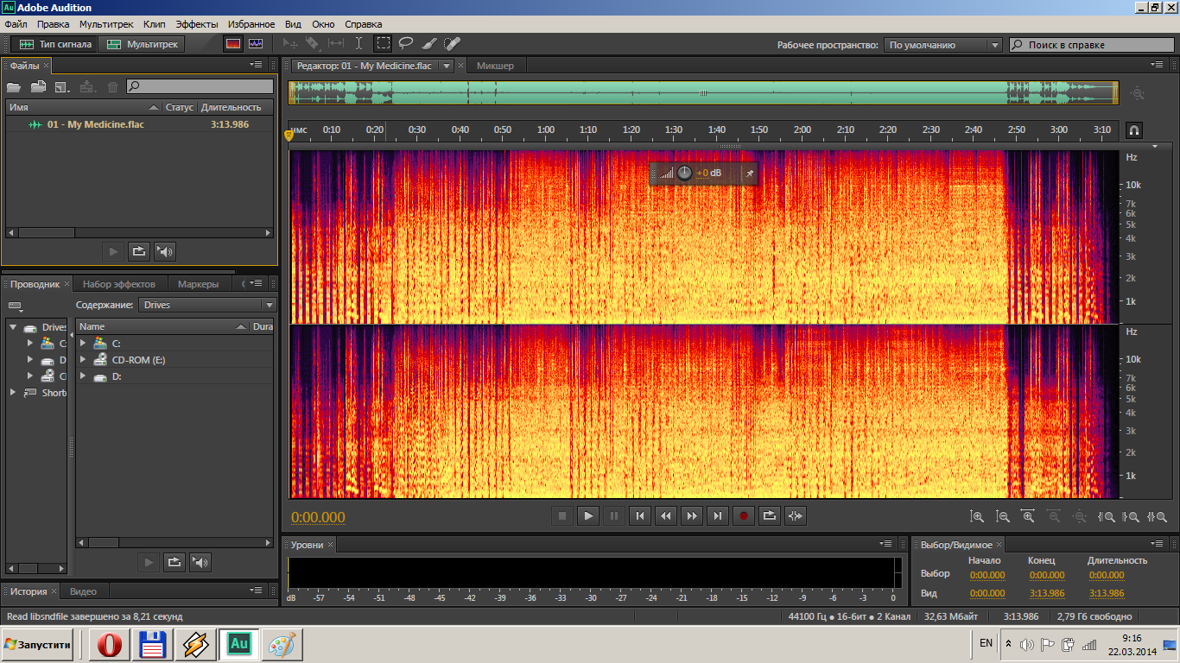Click the Zoom In amplitude icon
The height and width of the screenshot is (663, 1180).
click(977, 516)
